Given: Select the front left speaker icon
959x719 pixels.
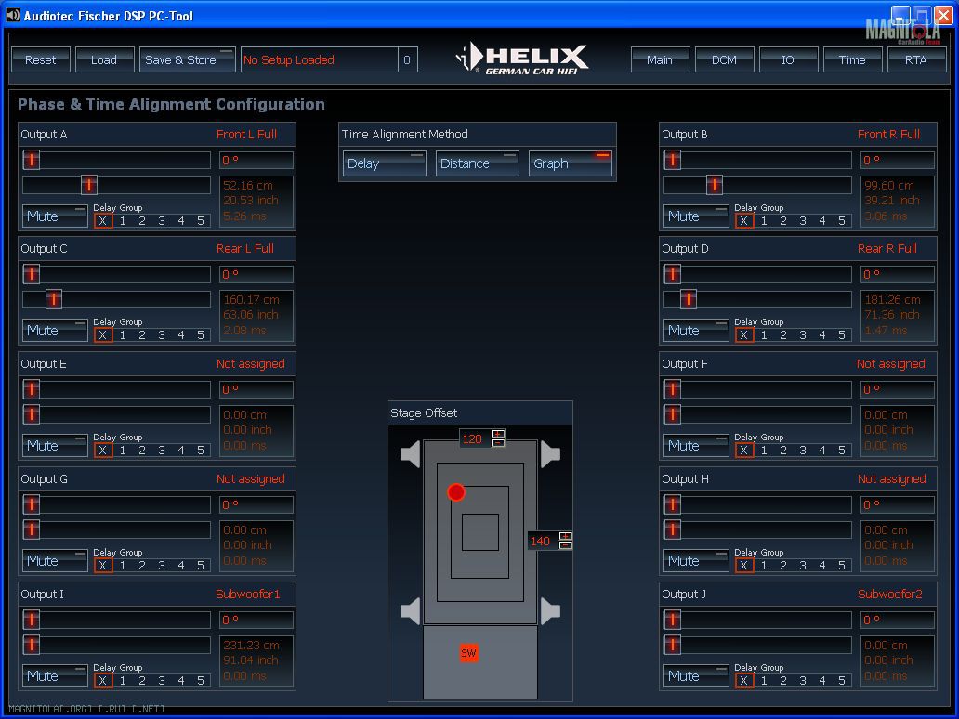Looking at the screenshot, I should [x=411, y=454].
